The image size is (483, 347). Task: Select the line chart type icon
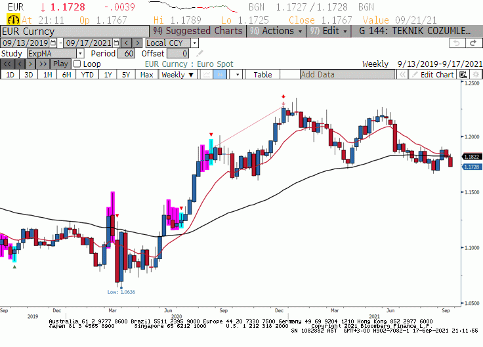(207, 75)
